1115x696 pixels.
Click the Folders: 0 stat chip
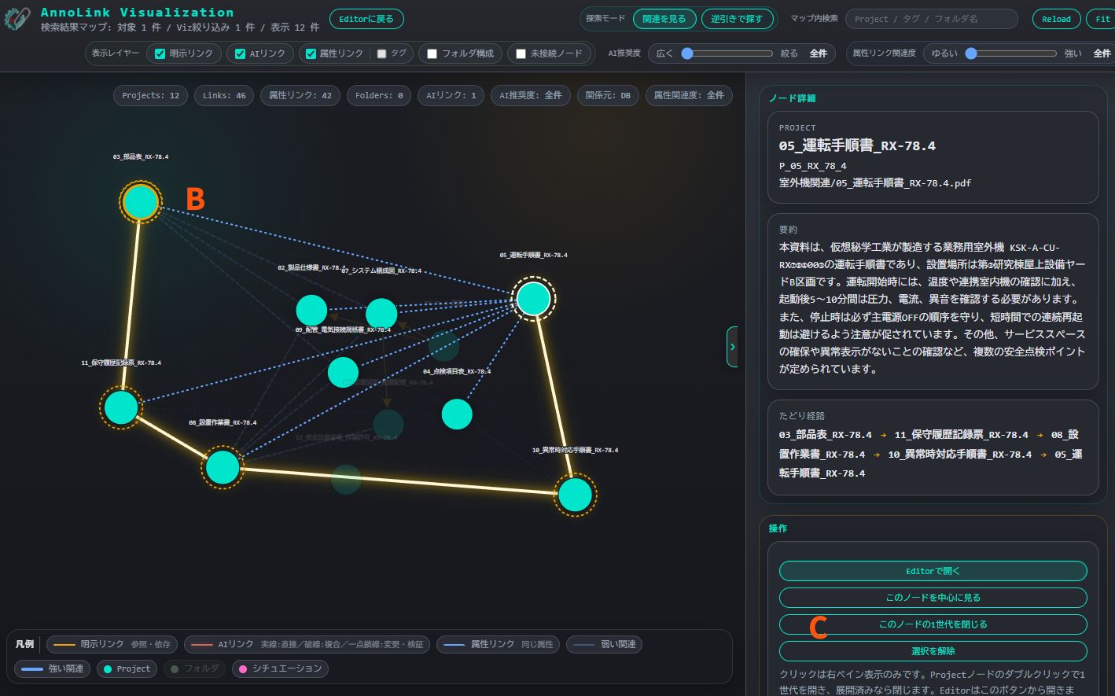(379, 95)
